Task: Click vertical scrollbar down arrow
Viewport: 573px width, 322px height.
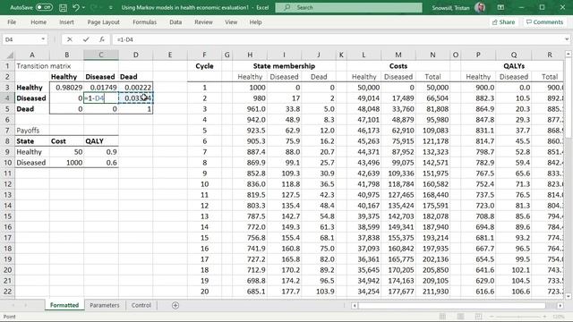Action: (569, 296)
